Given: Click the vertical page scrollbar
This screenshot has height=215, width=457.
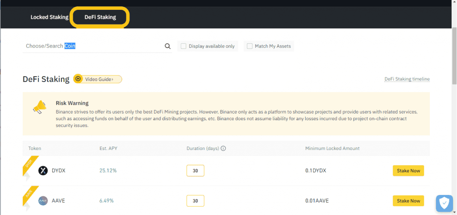Looking at the screenshot, I should (454, 55).
